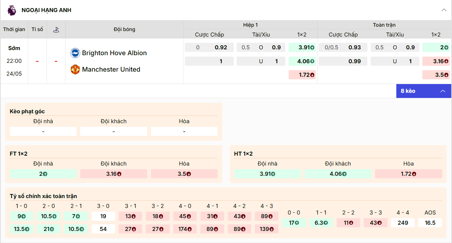Click the Kèo phạt góc heading
Viewport: 452px width, 243px height.
click(x=27, y=111)
